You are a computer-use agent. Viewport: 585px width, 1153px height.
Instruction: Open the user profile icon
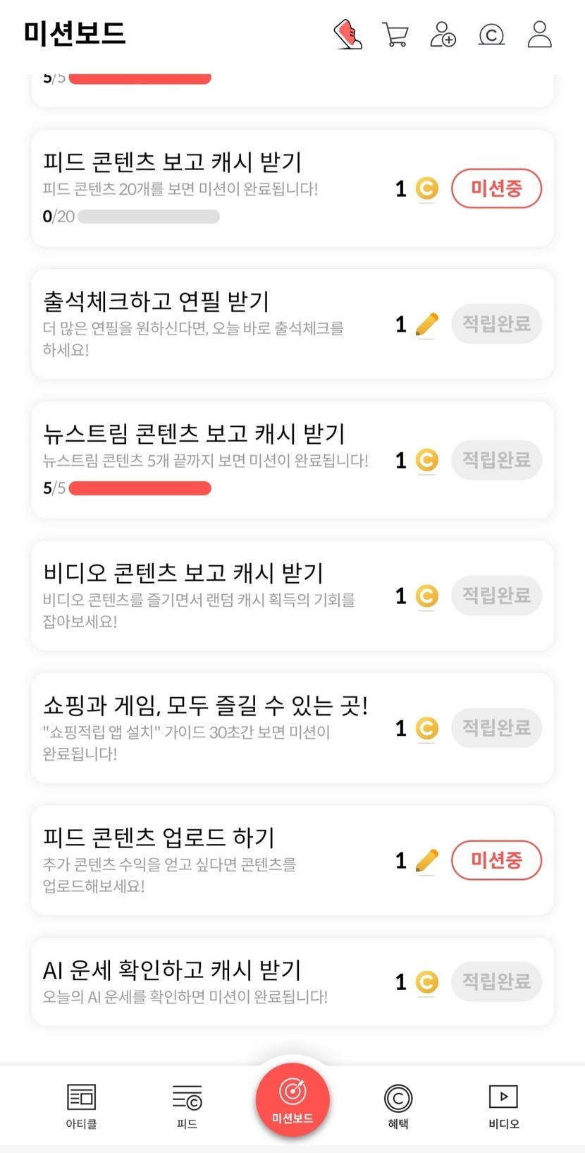(539, 34)
